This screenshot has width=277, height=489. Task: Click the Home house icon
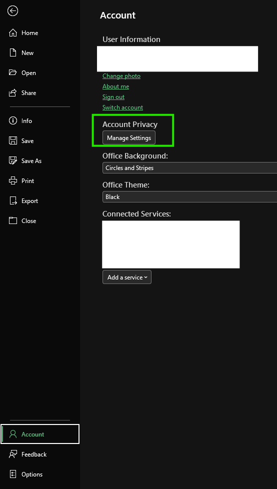(x=13, y=32)
